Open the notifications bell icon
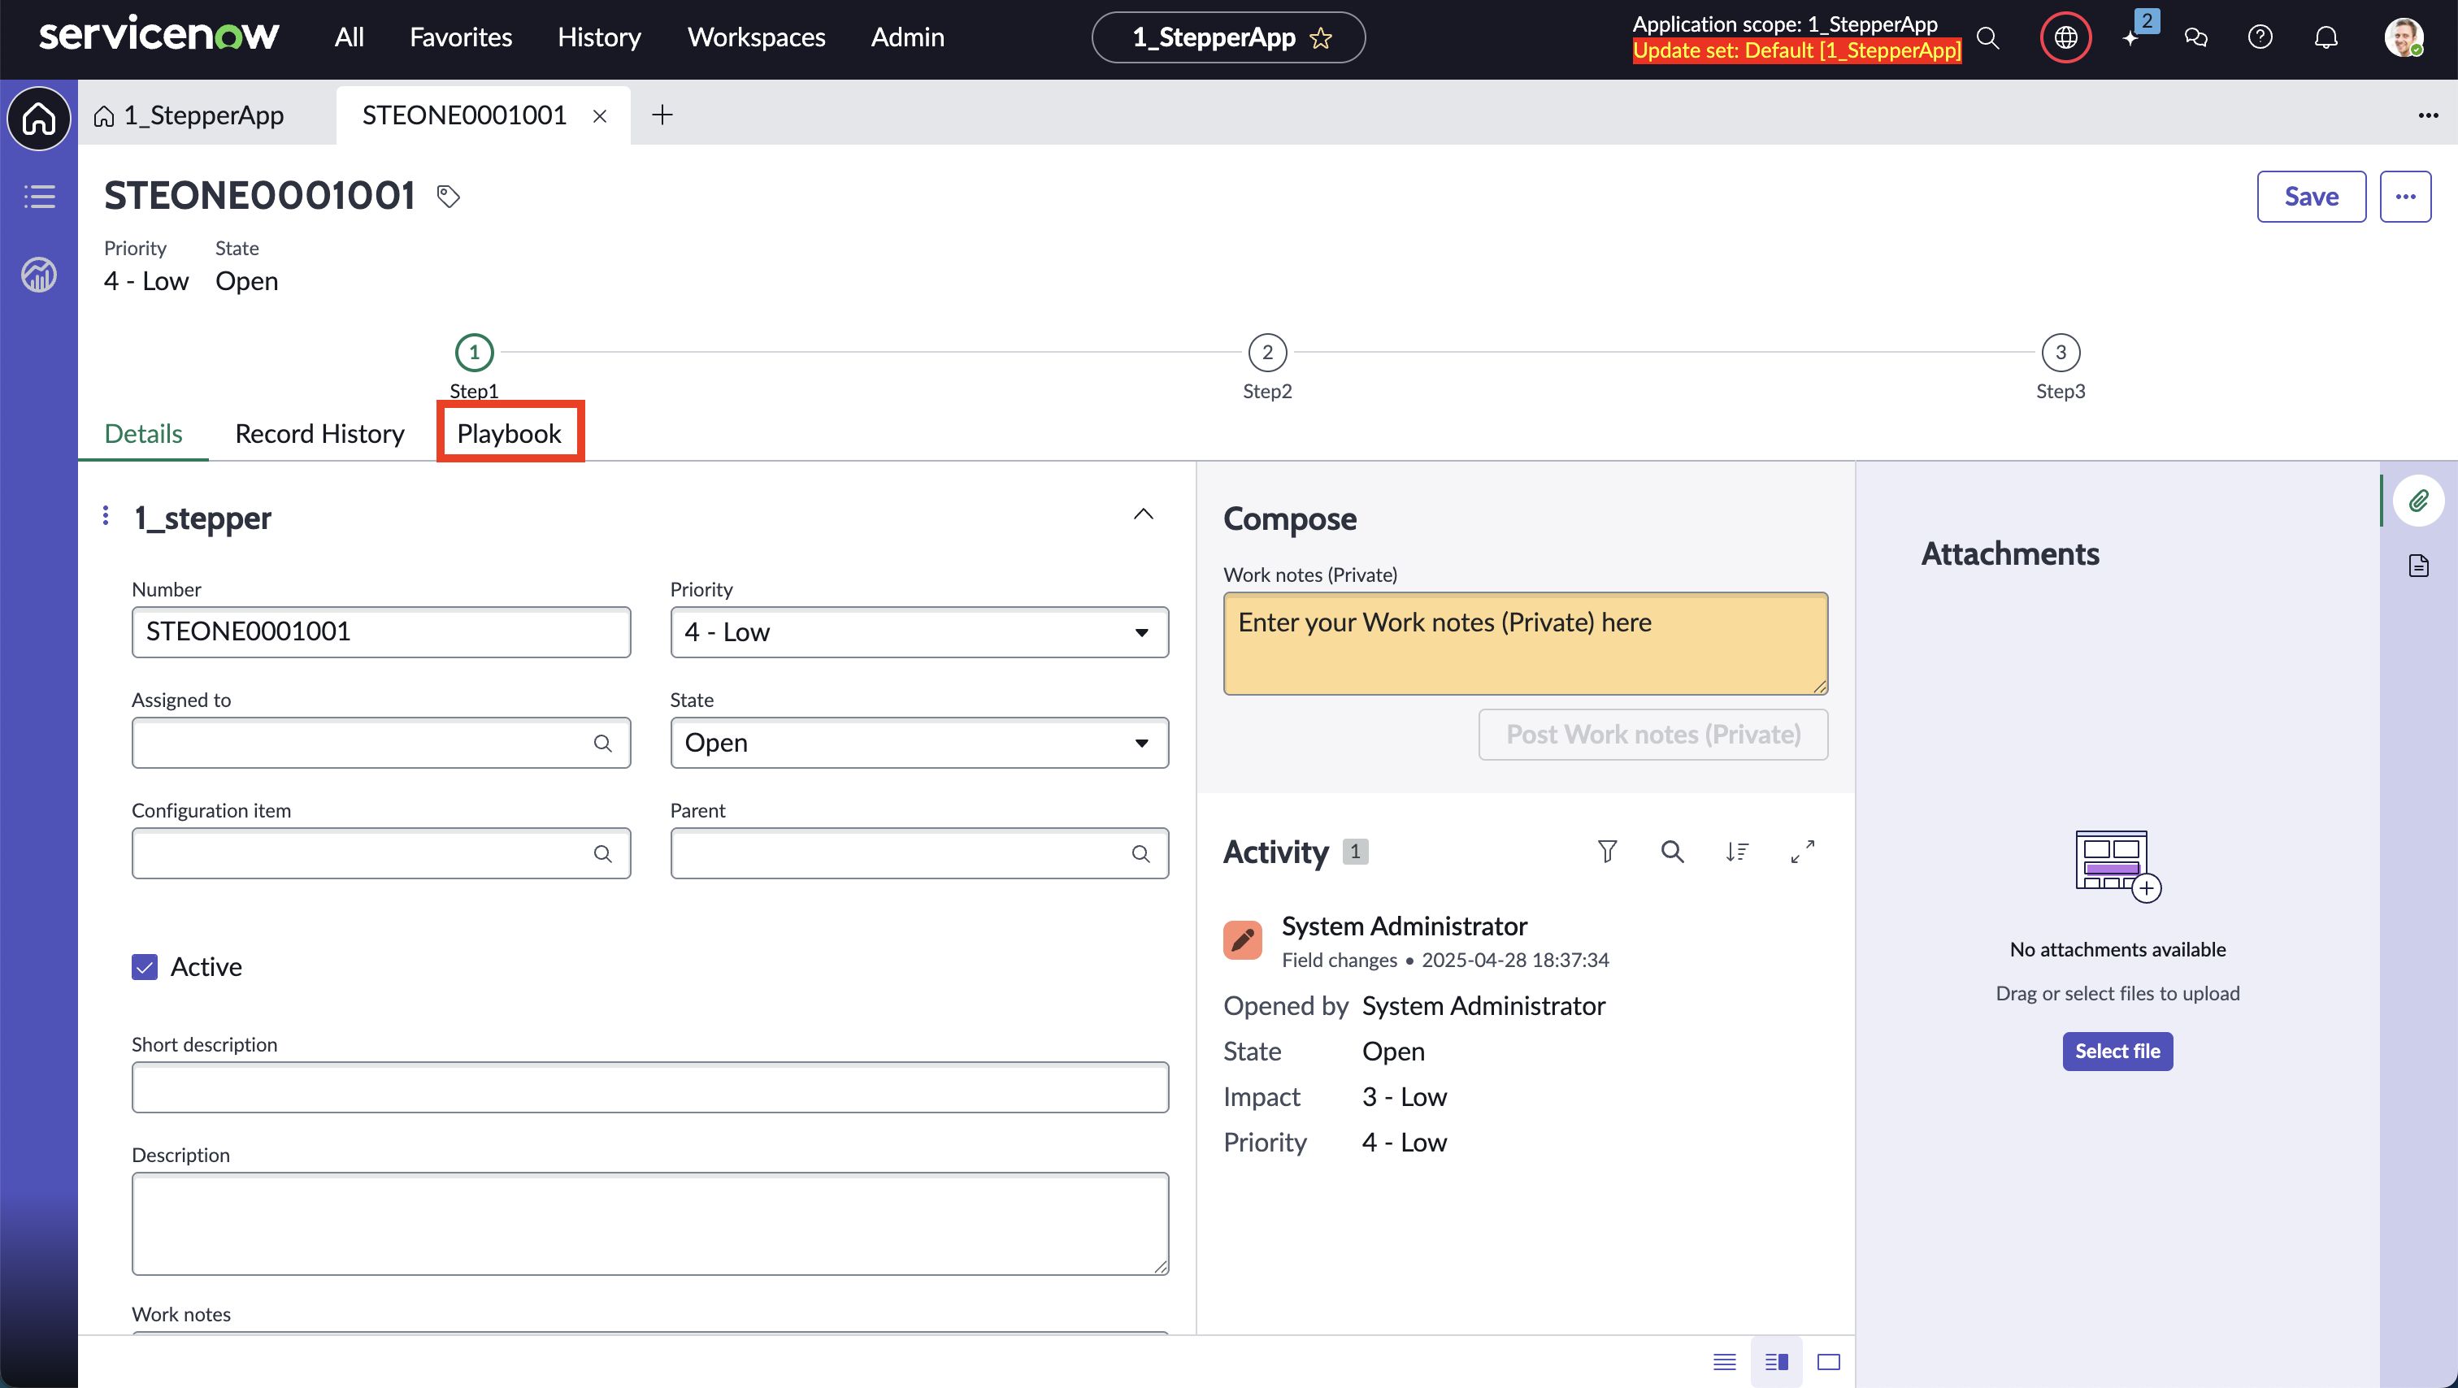This screenshot has width=2458, height=1388. coord(2326,38)
